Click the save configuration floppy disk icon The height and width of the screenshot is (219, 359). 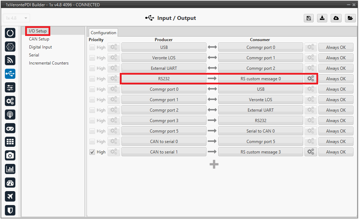tap(308, 18)
